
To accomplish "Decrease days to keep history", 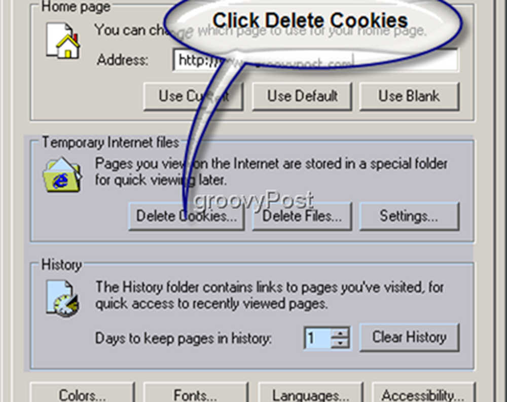I will tap(340, 343).
